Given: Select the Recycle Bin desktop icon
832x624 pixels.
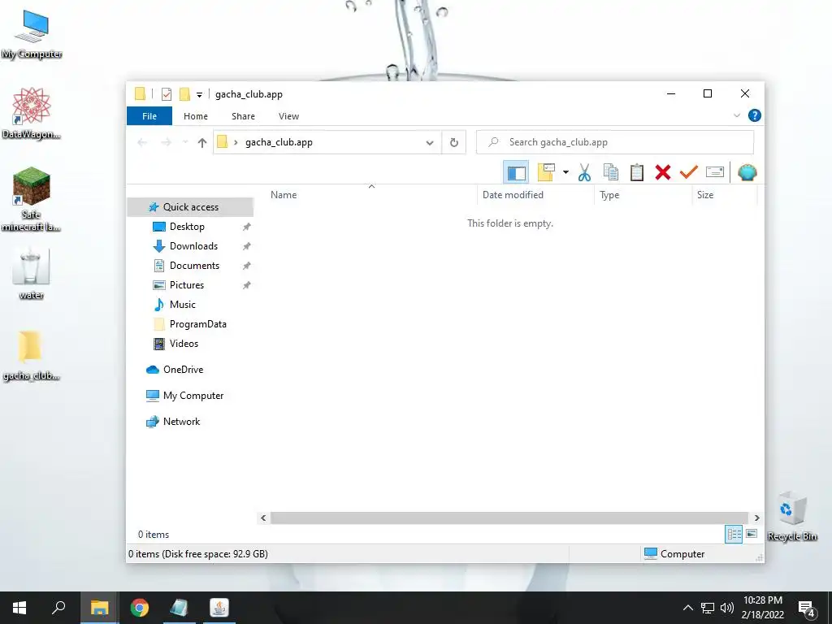Looking at the screenshot, I should pyautogui.click(x=791, y=515).
